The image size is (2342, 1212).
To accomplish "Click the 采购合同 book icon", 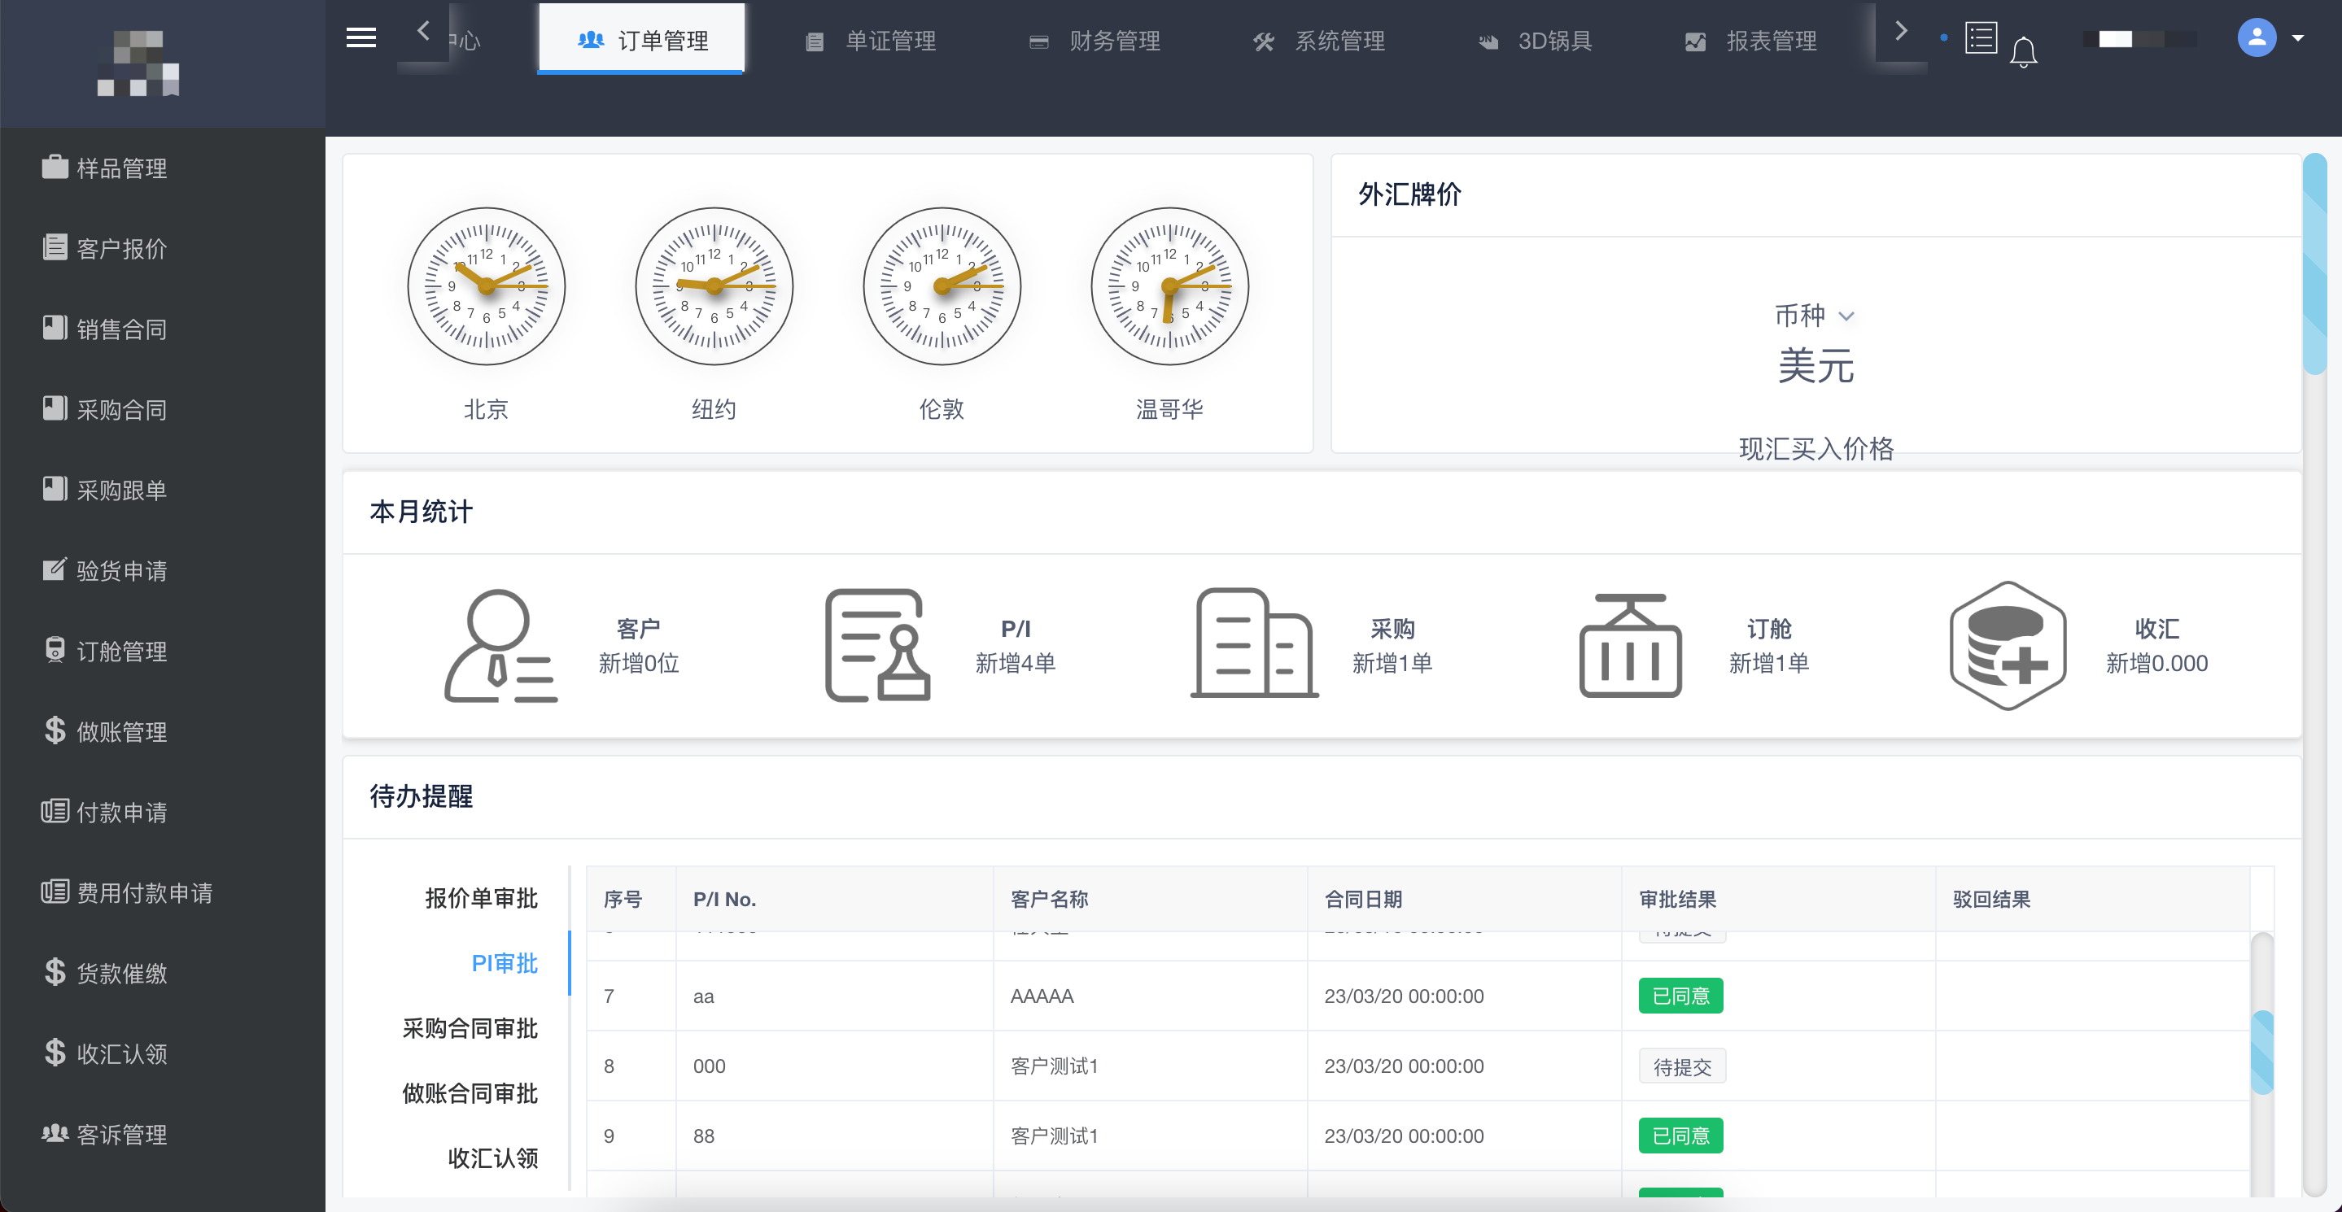I will (55, 409).
